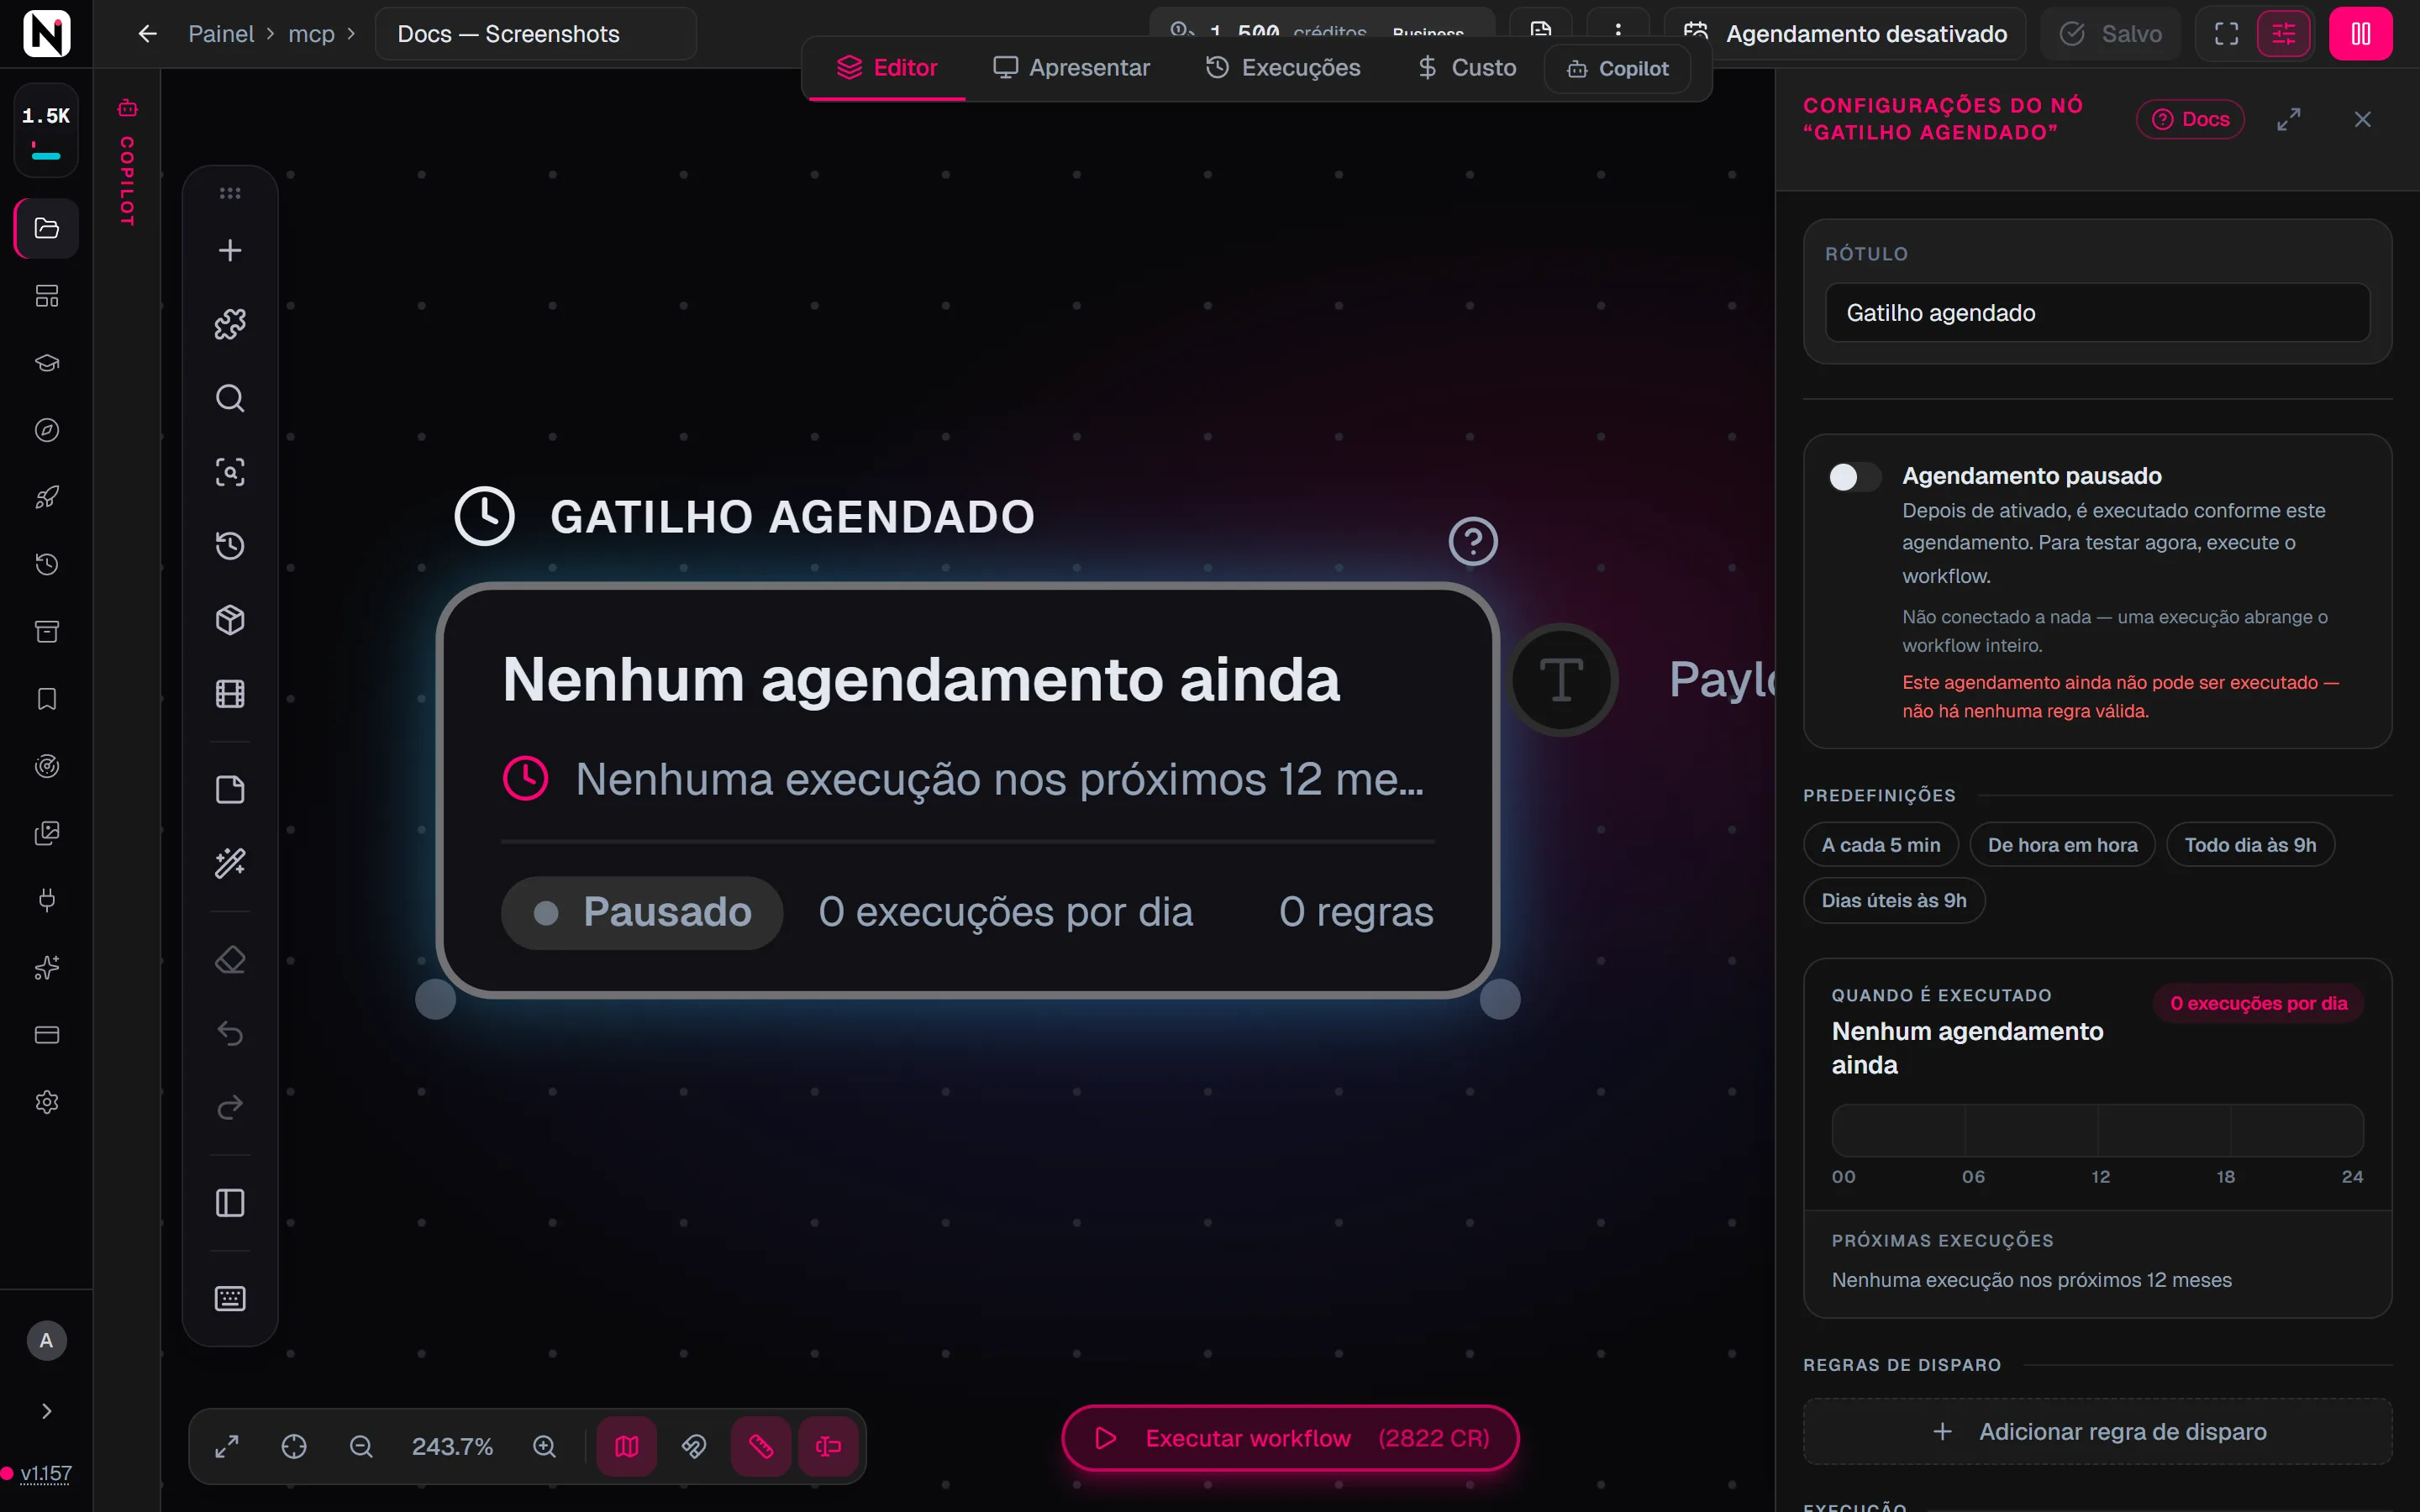Screen dimensions: 2420x1512
Task: Switch to the Apresentar tab
Action: pos(1071,68)
